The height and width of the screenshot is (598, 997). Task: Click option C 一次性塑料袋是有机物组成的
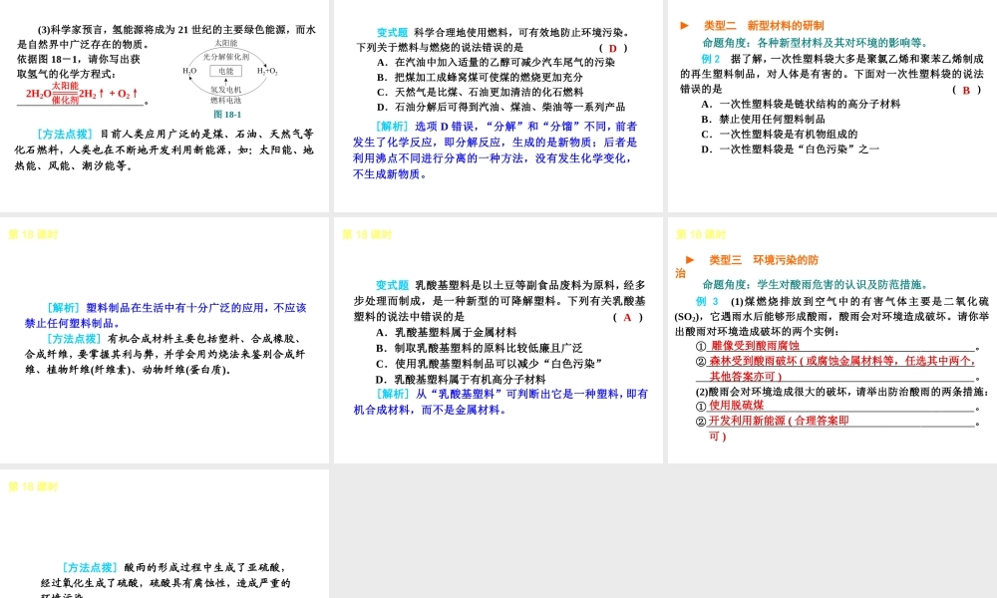pyautogui.click(x=780, y=135)
